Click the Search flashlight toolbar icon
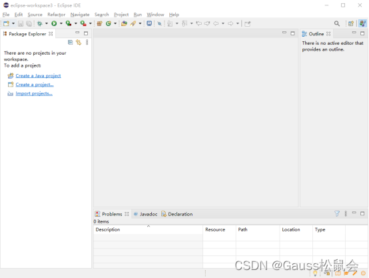The height and width of the screenshot is (278, 369). (133, 23)
